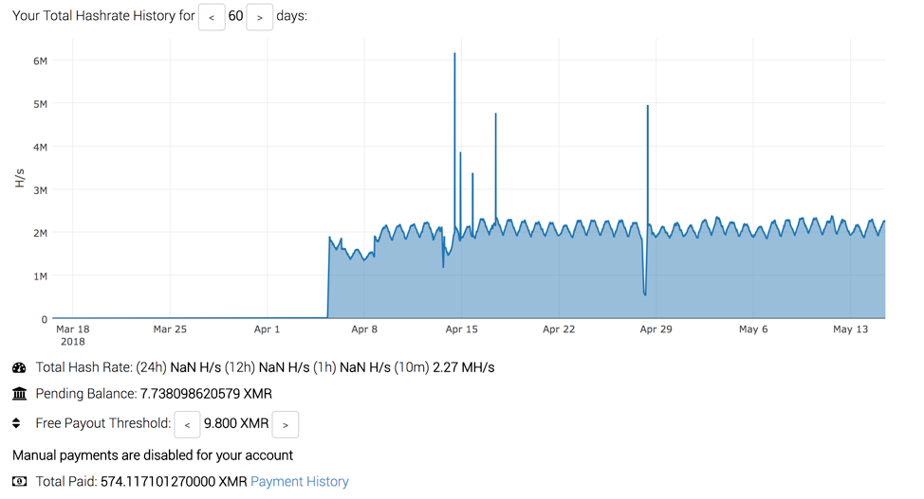The image size is (924, 499).
Task: Click the 5M spike peak near Apr 29
Action: (647, 106)
